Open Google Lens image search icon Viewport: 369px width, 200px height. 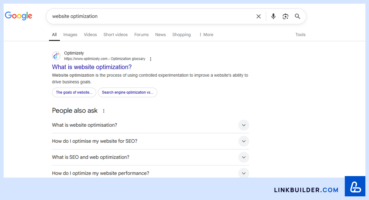coord(286,16)
